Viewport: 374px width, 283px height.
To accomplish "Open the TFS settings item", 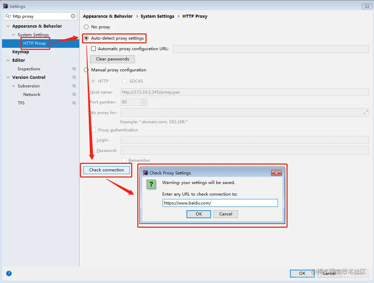I will (21, 103).
